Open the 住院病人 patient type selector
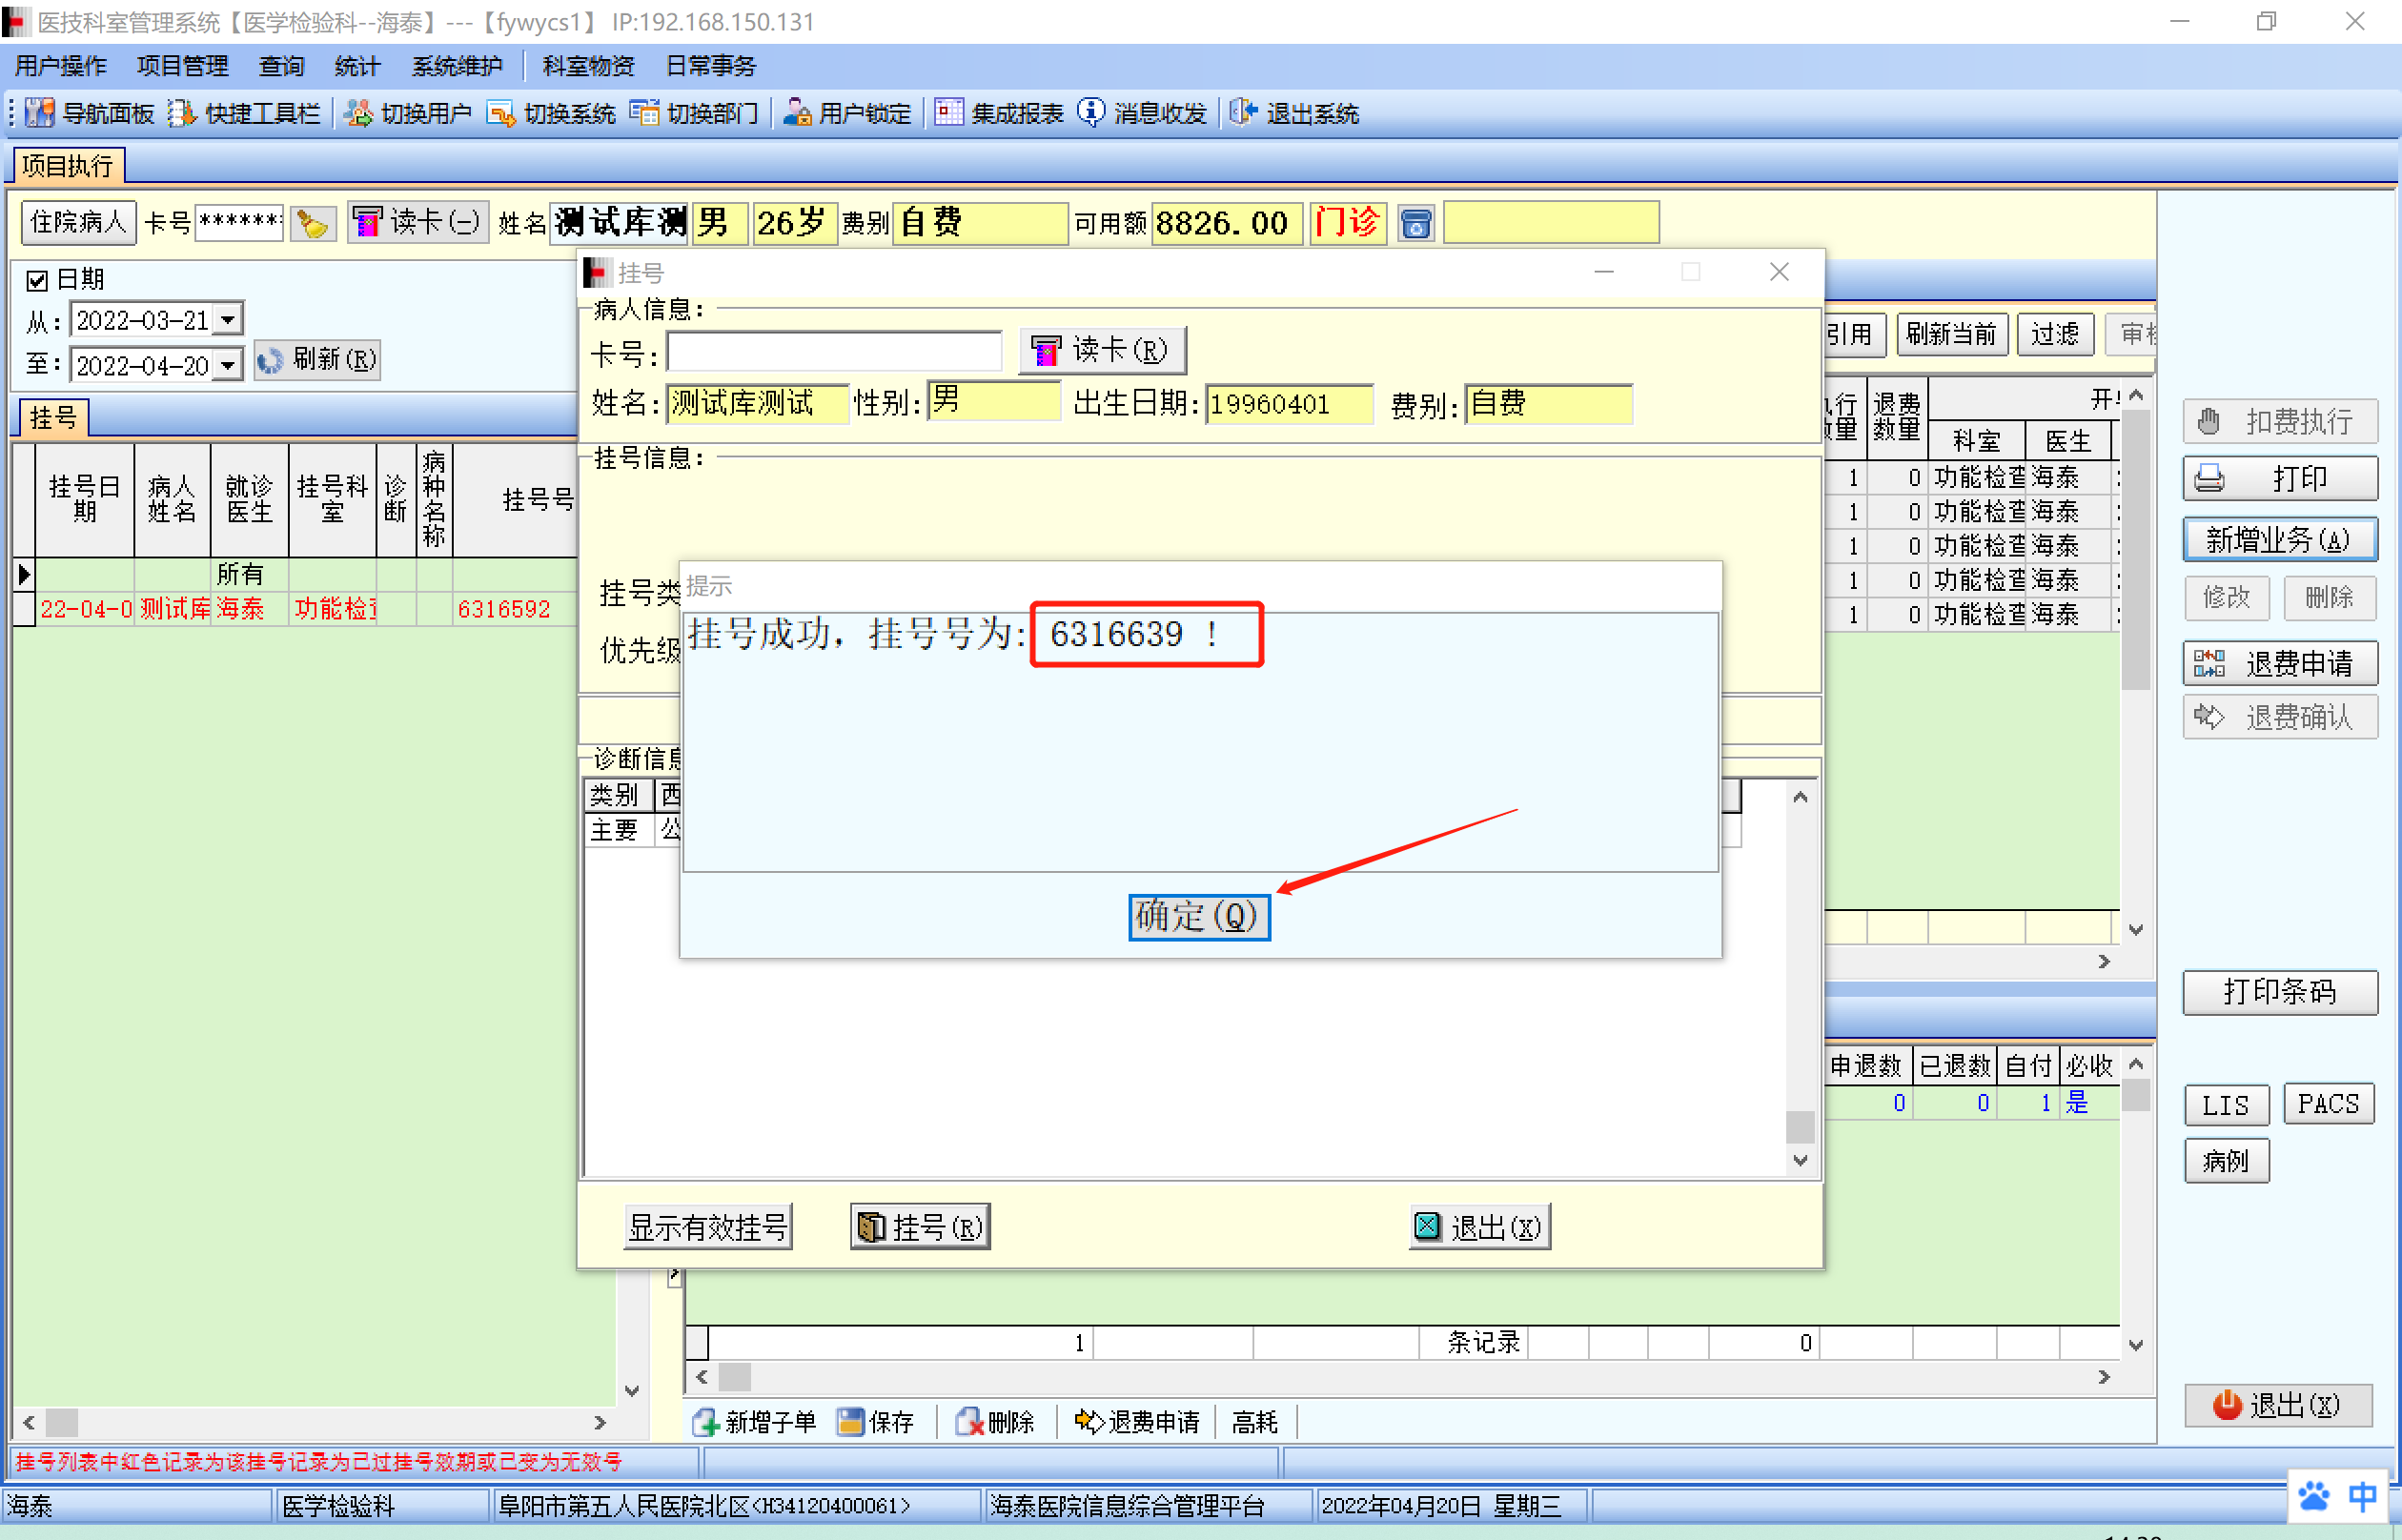Viewport: 2402px width, 1540px height. pyautogui.click(x=78, y=222)
